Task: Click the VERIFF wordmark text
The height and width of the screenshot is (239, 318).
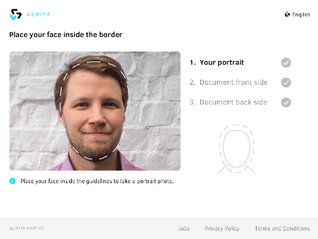Action: (x=38, y=15)
